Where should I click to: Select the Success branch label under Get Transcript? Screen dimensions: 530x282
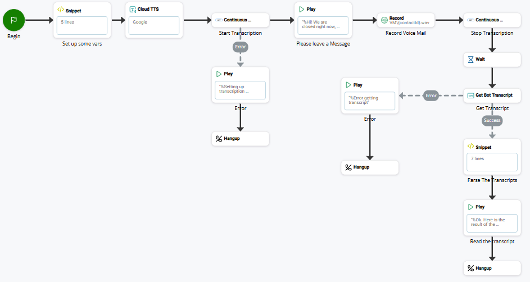(x=492, y=120)
